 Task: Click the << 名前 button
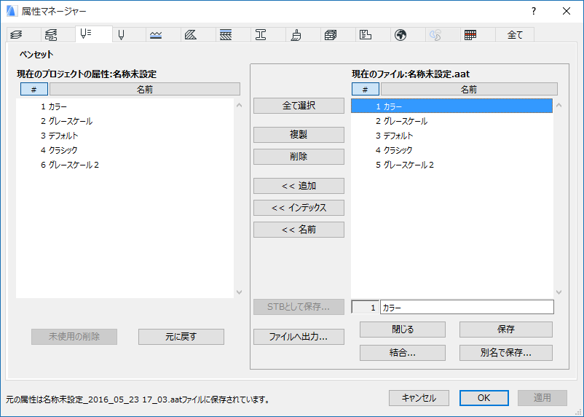[299, 230]
